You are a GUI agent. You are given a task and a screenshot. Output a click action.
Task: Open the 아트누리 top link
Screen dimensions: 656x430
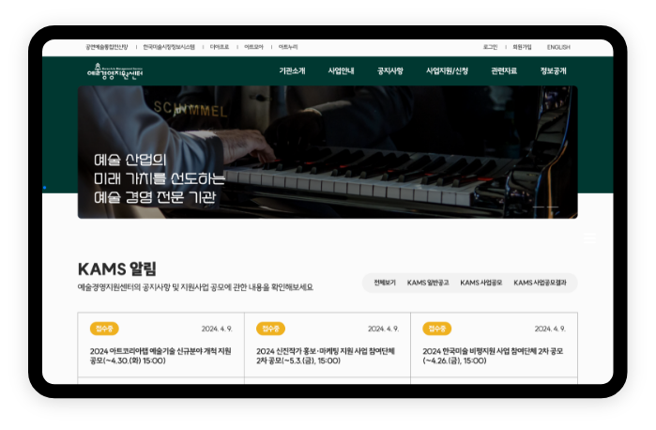288,47
